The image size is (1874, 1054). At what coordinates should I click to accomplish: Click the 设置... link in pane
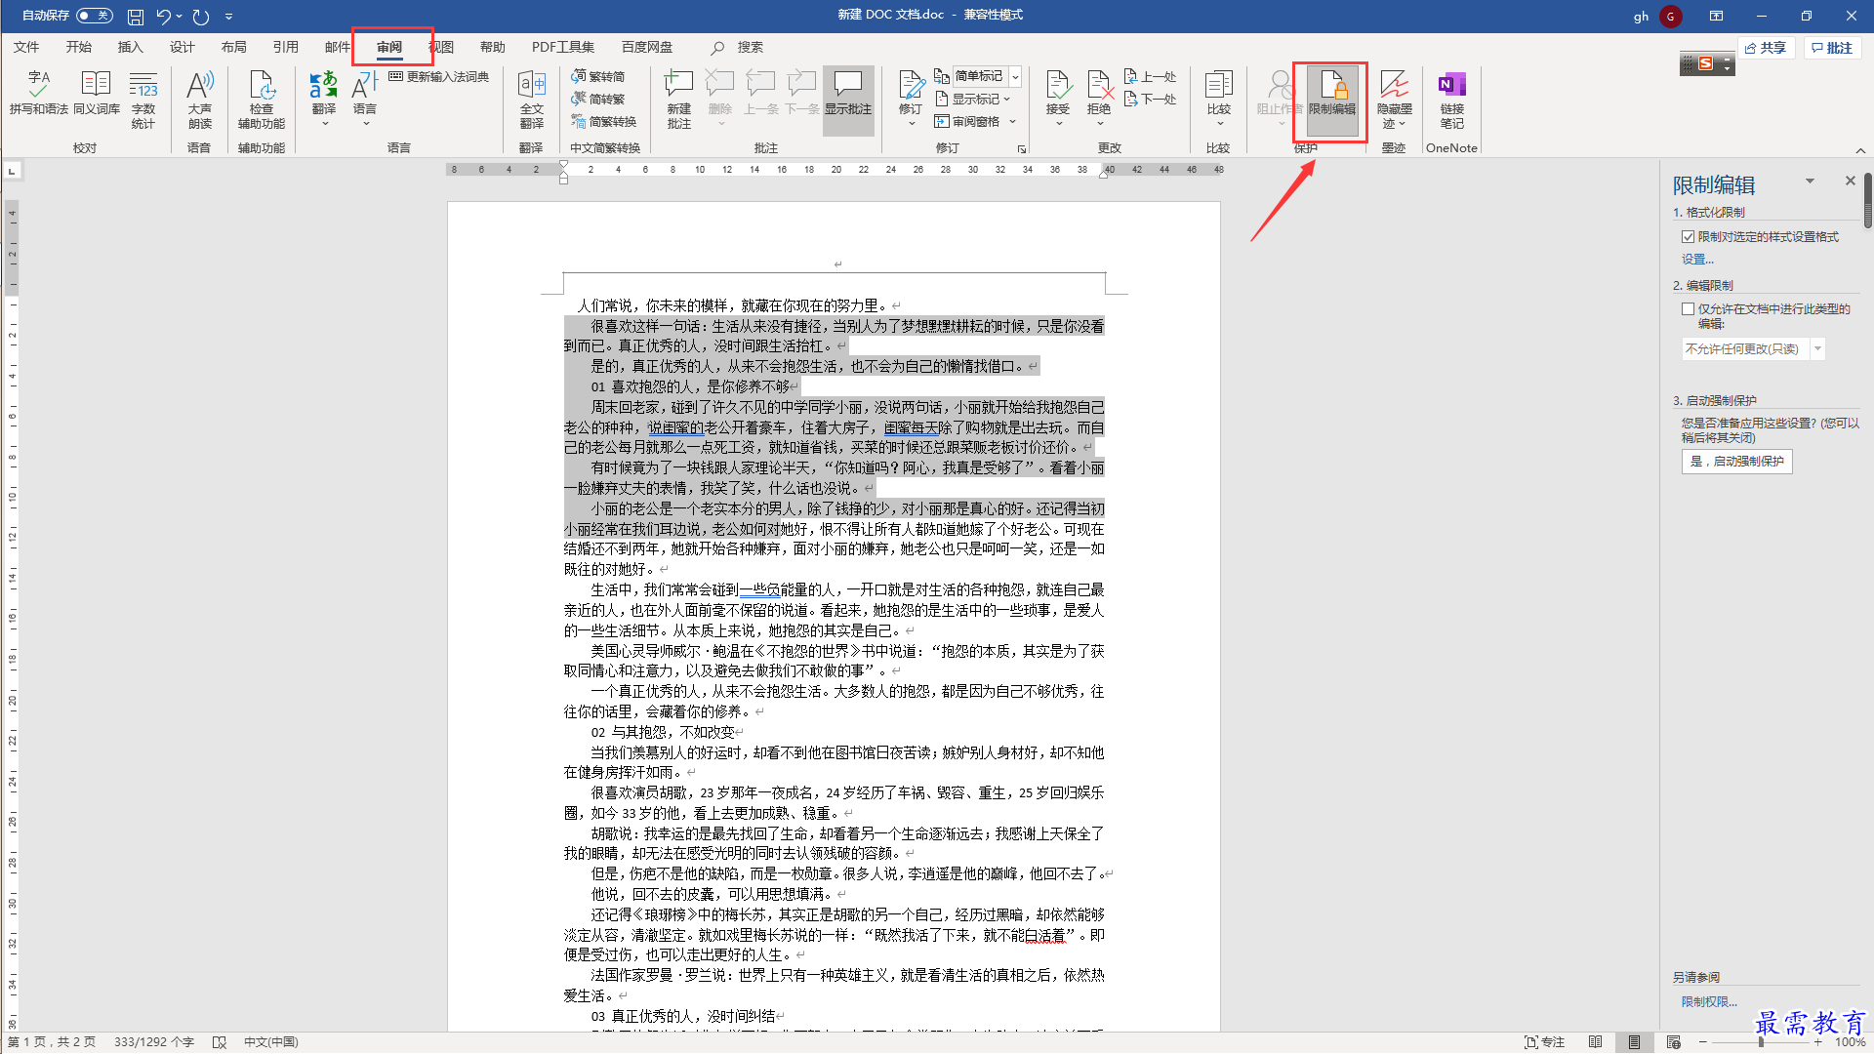coord(1697,259)
